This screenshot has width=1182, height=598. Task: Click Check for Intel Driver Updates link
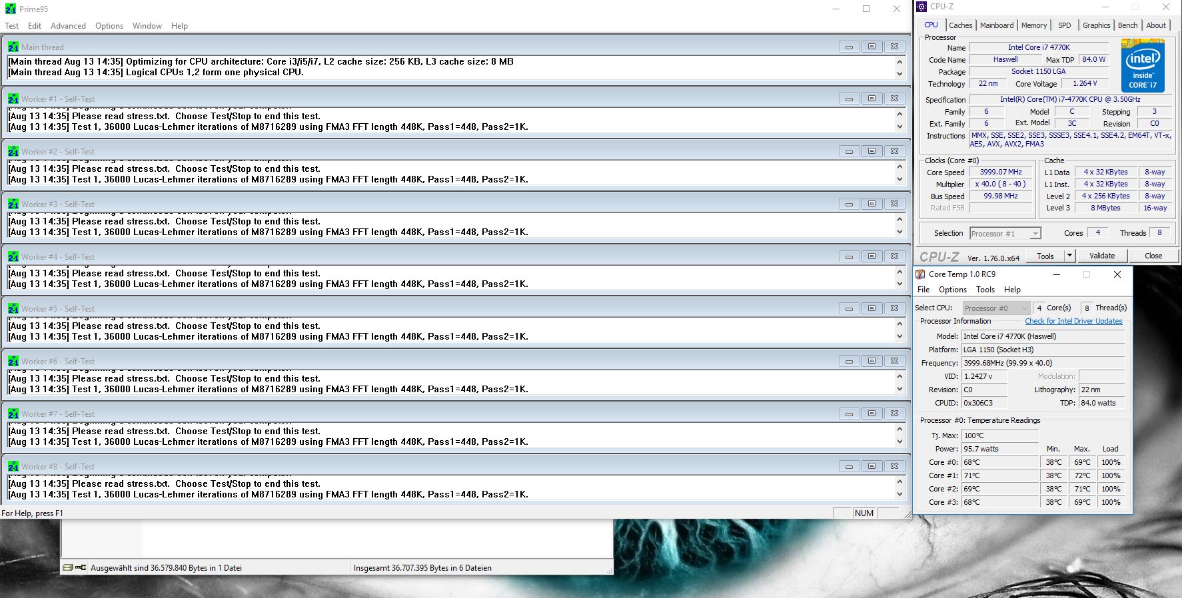[x=1073, y=321]
